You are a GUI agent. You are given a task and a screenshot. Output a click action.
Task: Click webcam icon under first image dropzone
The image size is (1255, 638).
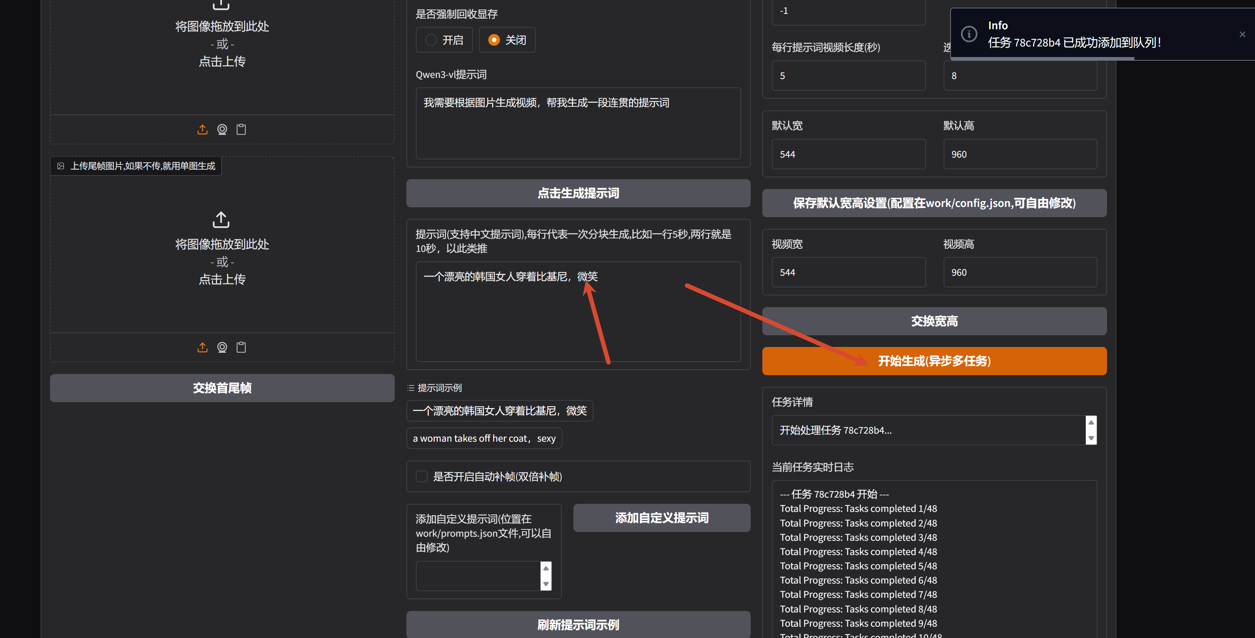click(222, 129)
